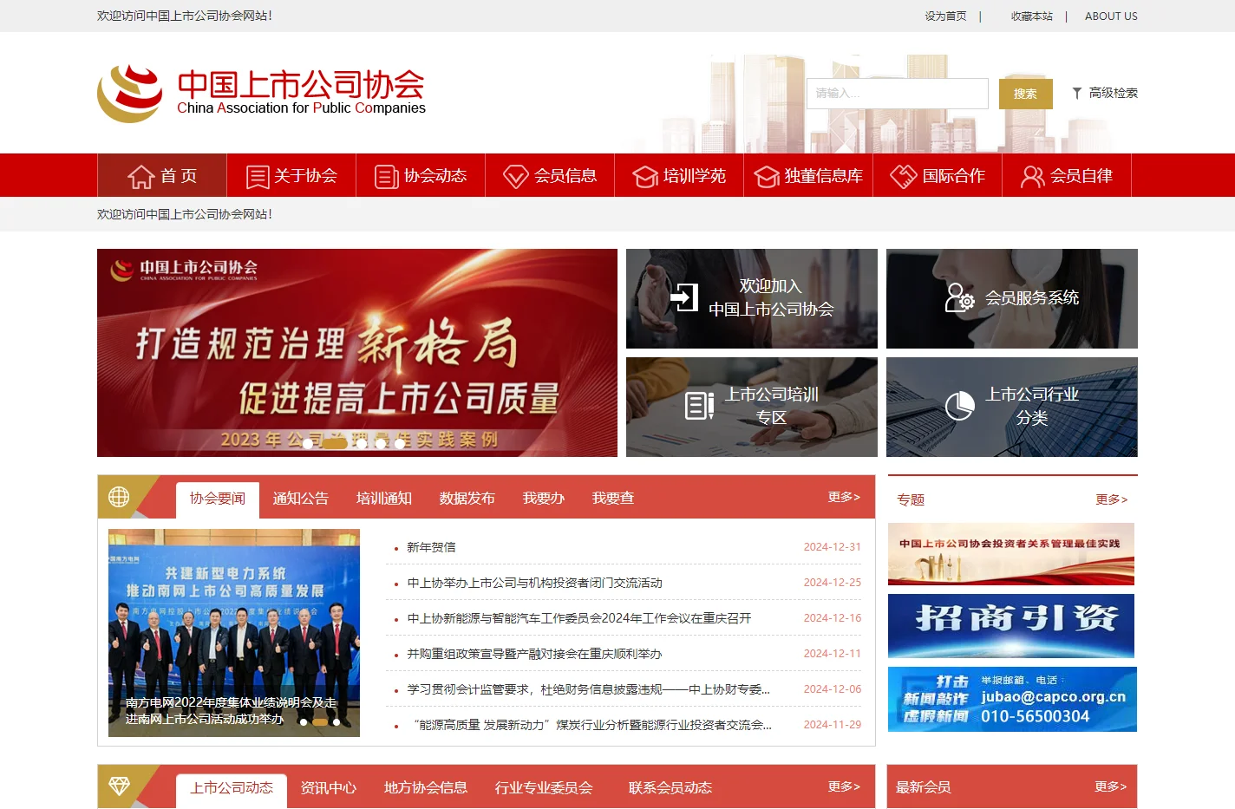Image resolution: width=1235 pixels, height=809 pixels.
Task: Select the 联系会员动态 tab
Action: pyautogui.click(x=670, y=788)
